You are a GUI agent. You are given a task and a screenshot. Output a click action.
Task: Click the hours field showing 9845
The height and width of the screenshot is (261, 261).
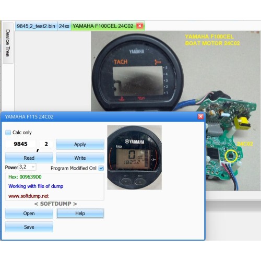coord(20,144)
